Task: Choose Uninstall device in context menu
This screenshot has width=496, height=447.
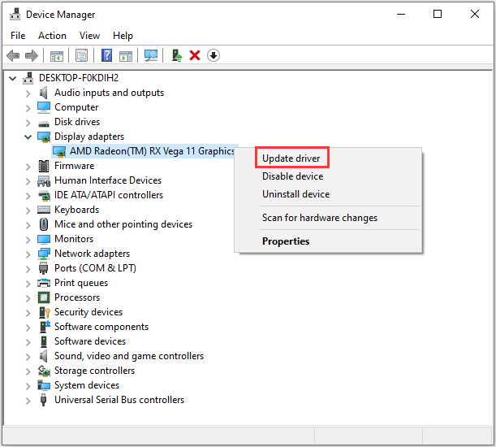Action: pyautogui.click(x=295, y=194)
